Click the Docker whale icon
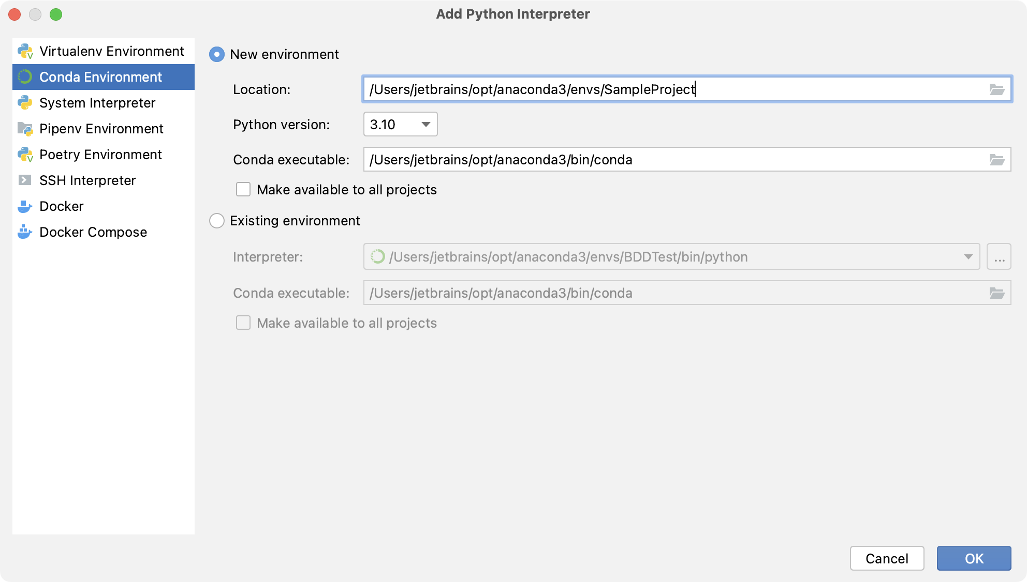This screenshot has width=1027, height=582. [x=25, y=206]
